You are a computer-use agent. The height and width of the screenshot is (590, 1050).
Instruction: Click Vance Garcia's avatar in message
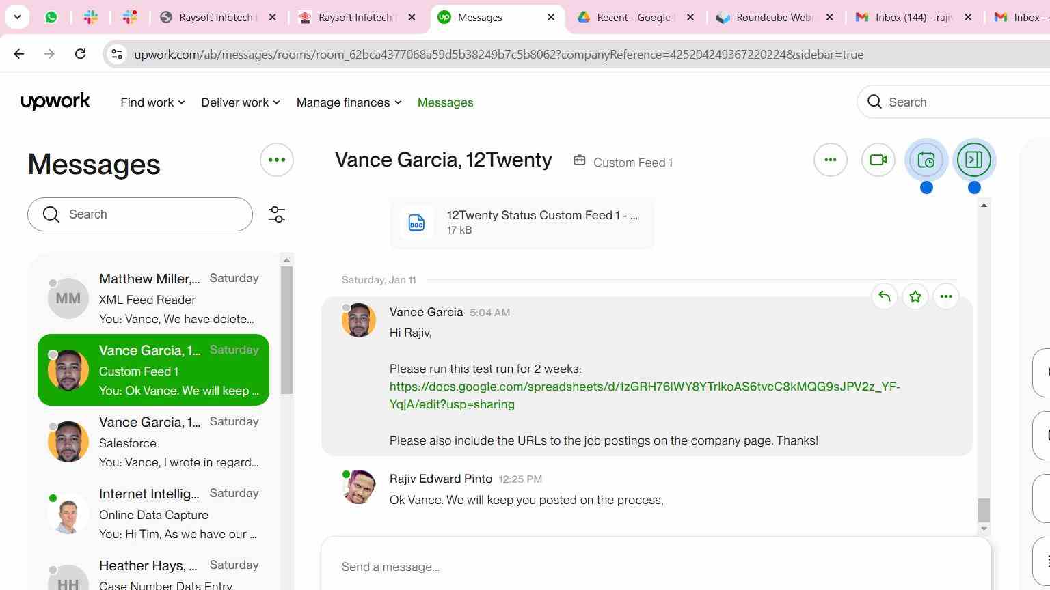point(359,320)
